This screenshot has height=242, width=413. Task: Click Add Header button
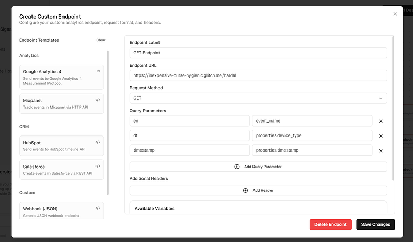(x=258, y=190)
